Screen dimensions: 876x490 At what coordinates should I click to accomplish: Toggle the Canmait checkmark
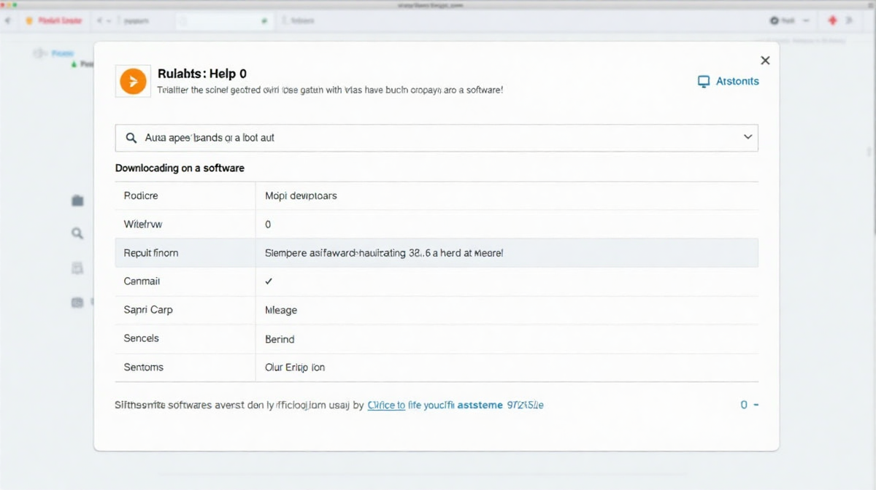(x=269, y=281)
